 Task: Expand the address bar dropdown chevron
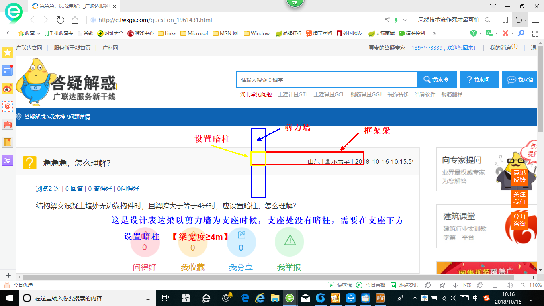[x=405, y=20]
